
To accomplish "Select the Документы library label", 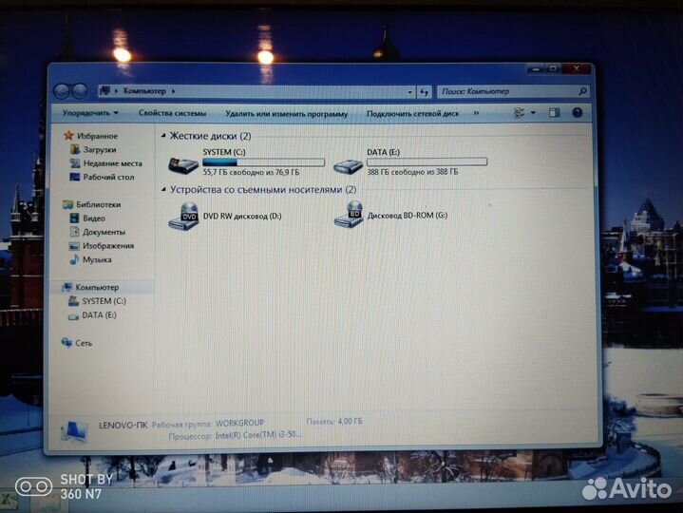I will [x=104, y=232].
